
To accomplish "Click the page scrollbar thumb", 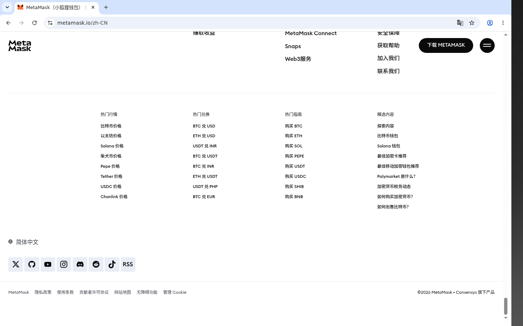I will (506, 306).
